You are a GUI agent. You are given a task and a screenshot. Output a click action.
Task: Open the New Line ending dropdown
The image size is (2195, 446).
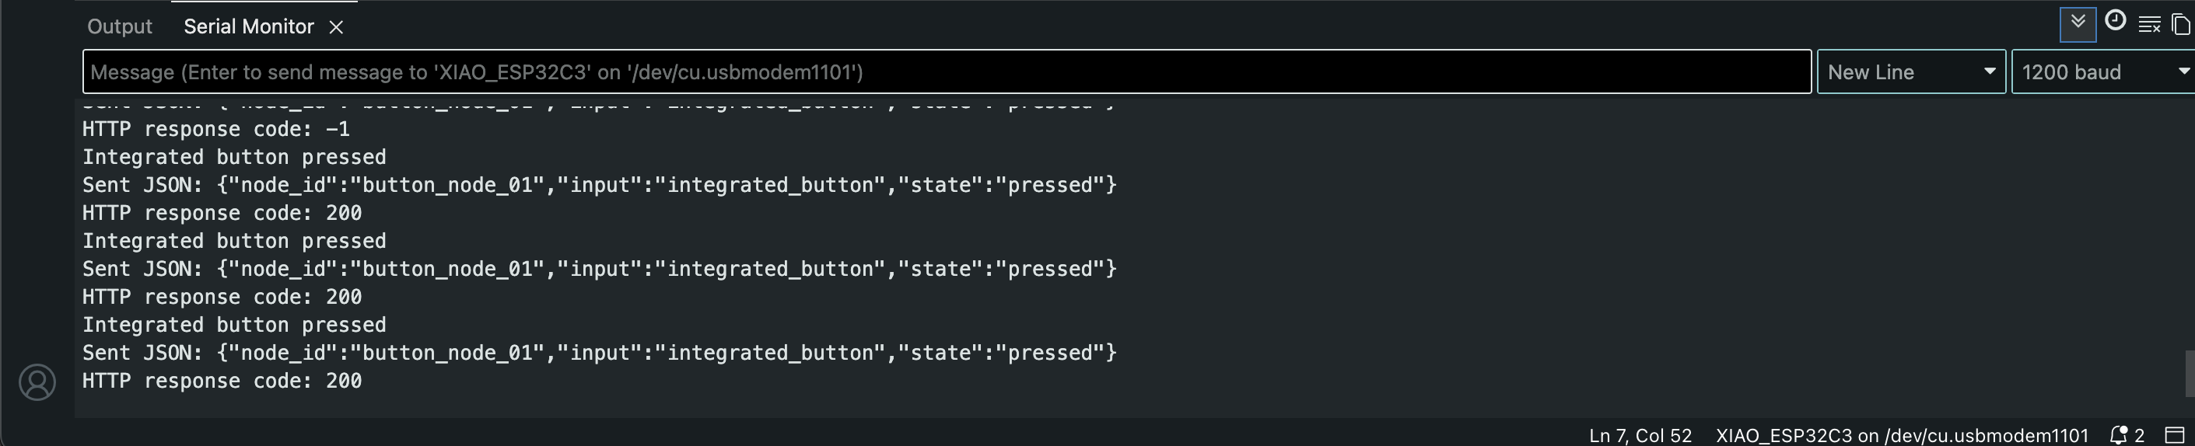tap(1911, 71)
